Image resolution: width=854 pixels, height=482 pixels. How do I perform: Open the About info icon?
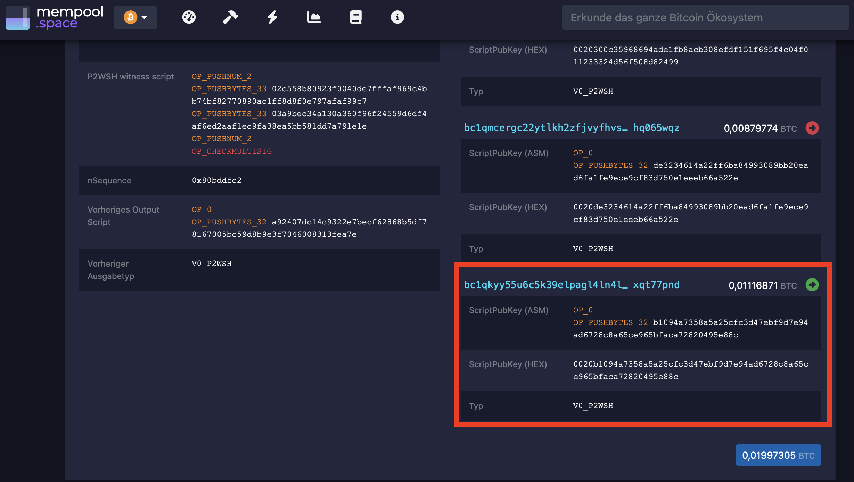coord(397,17)
